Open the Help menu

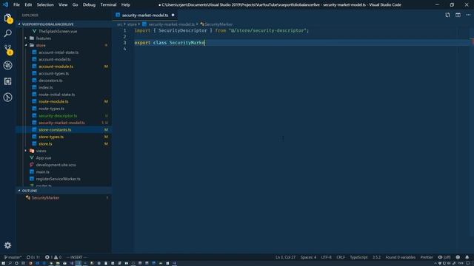coord(125,5)
